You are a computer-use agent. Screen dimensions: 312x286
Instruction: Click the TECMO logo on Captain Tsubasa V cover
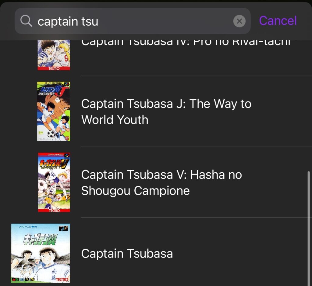coord(54,210)
